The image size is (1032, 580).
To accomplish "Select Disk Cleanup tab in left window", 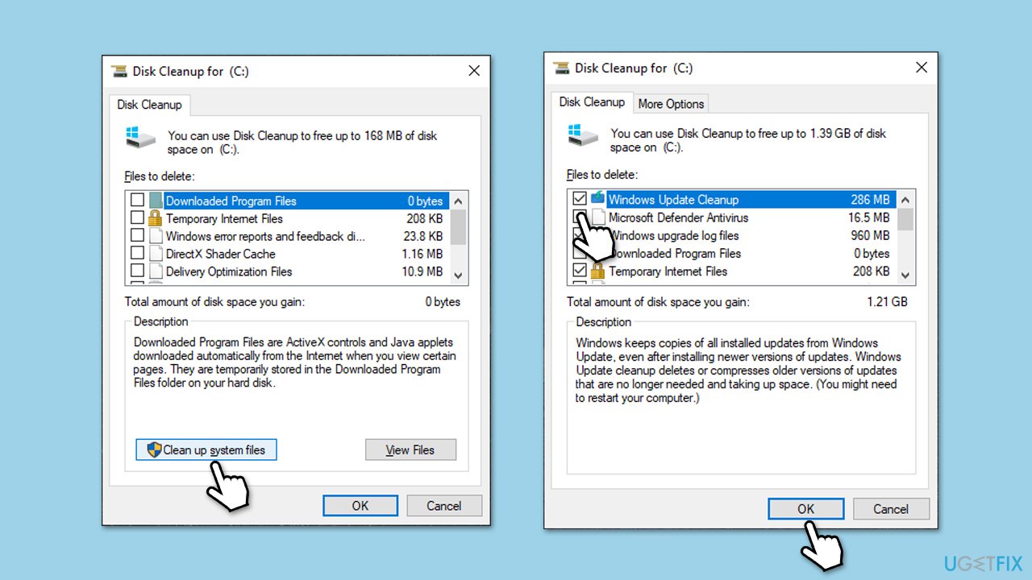I will [149, 105].
